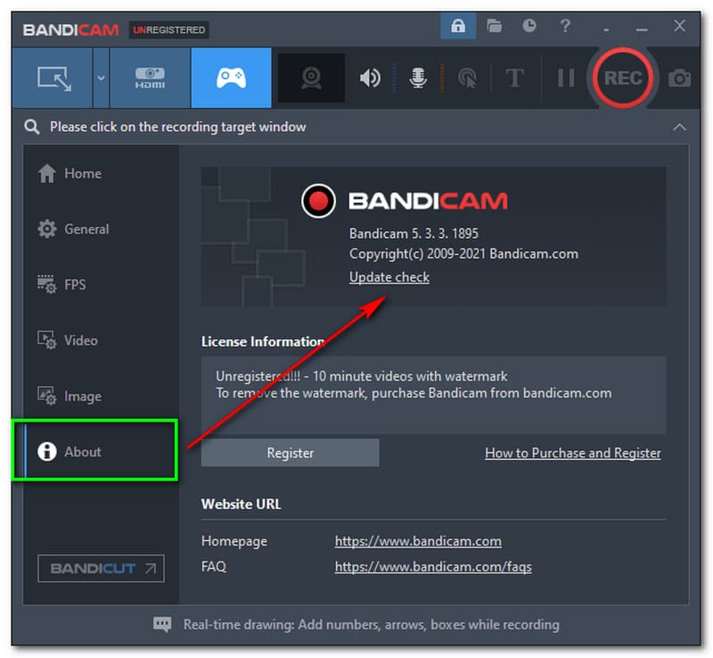Start recording with the REC button
The height and width of the screenshot is (658, 713).
623,78
